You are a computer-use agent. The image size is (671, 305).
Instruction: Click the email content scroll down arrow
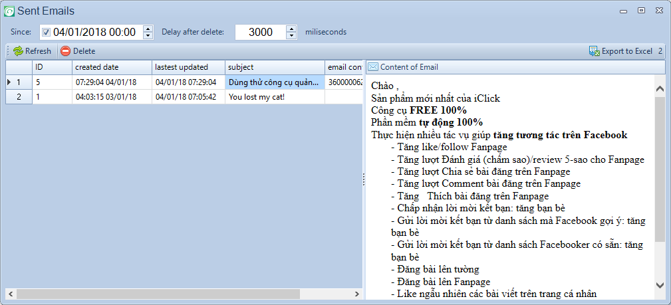[x=660, y=285]
